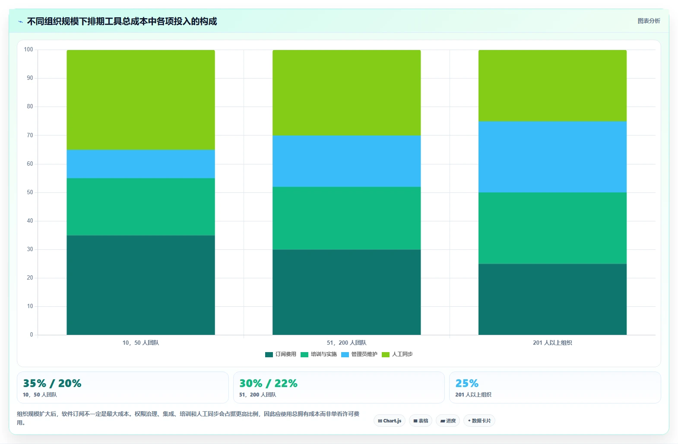Click the description text starting 组织规模扩大后
This screenshot has height=444, width=678.
(x=188, y=418)
